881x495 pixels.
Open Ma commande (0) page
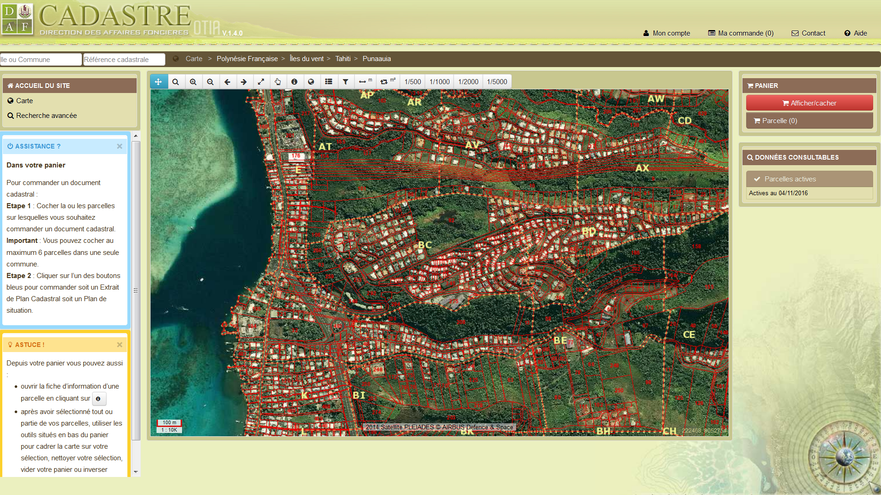click(x=741, y=33)
